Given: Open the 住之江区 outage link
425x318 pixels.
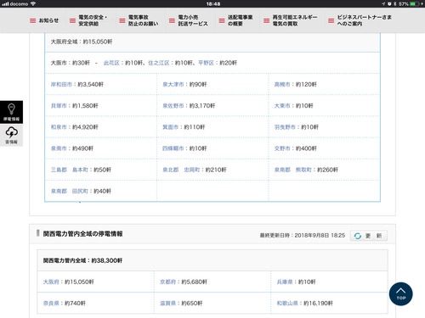Looking at the screenshot, I should (159, 63).
